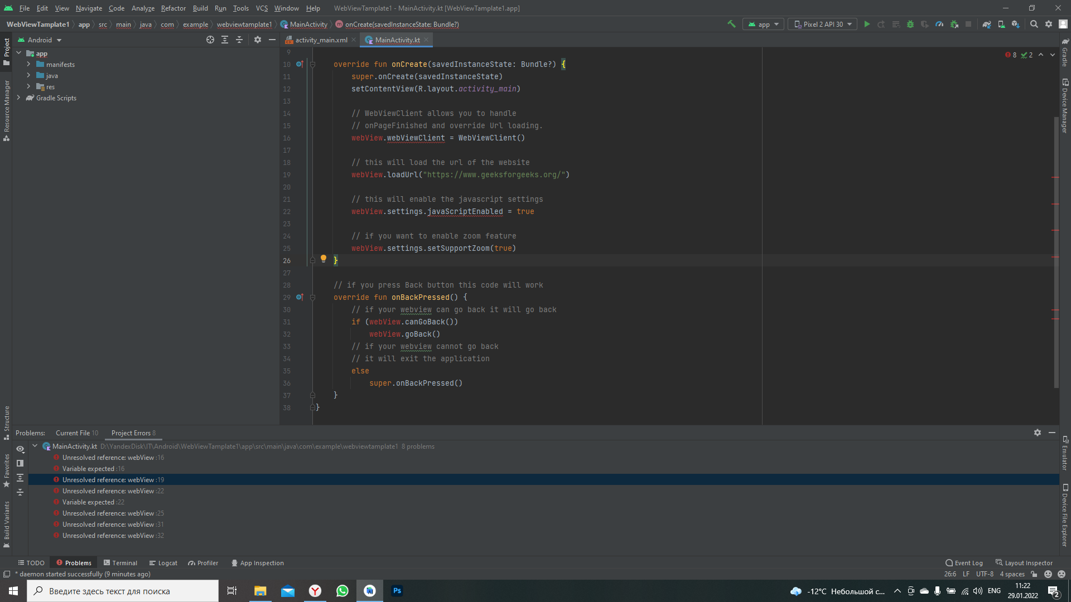This screenshot has width=1071, height=602.
Task: Click 4 spaces indent setting
Action: [x=1012, y=574]
